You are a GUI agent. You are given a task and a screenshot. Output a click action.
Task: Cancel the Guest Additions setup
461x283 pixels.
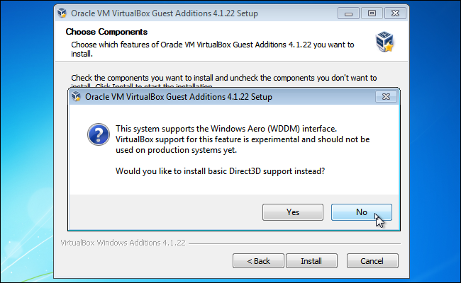[x=372, y=260]
